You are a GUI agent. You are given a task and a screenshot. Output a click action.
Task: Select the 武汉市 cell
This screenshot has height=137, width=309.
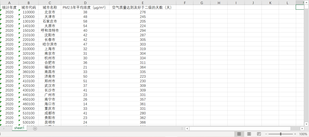point(50,86)
